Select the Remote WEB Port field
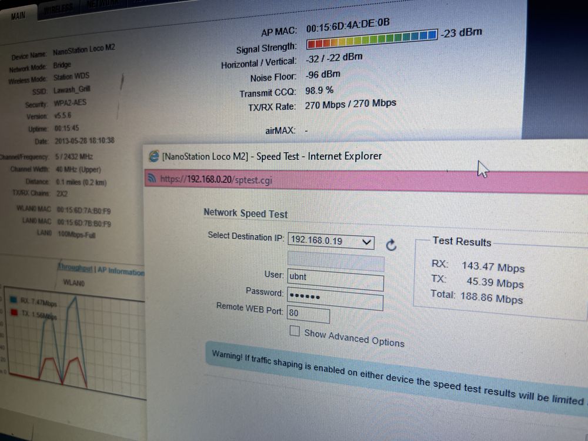This screenshot has height=441, width=588. (x=308, y=314)
